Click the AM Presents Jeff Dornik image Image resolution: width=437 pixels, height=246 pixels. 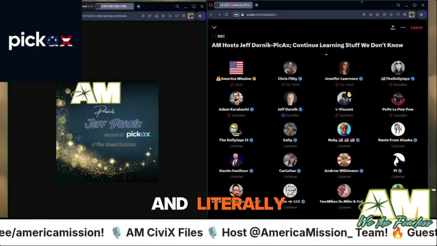pos(107,132)
